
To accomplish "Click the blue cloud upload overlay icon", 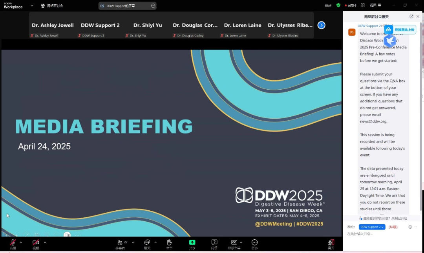I will (x=389, y=29).
